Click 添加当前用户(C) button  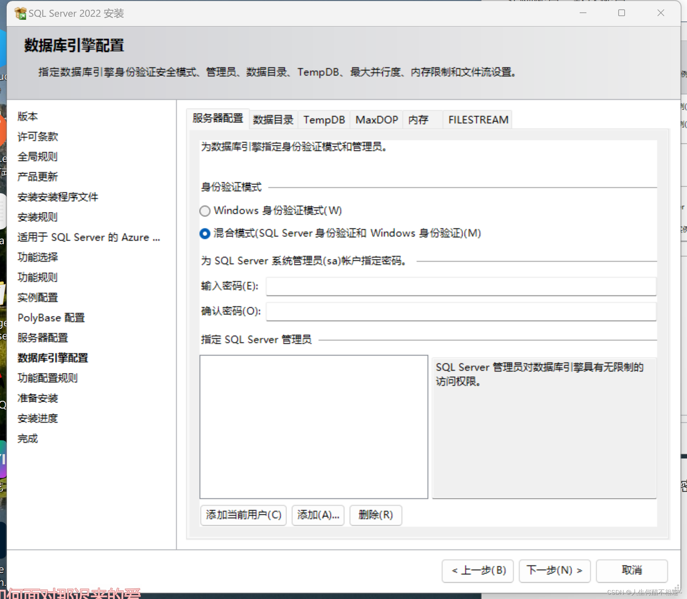[243, 515]
